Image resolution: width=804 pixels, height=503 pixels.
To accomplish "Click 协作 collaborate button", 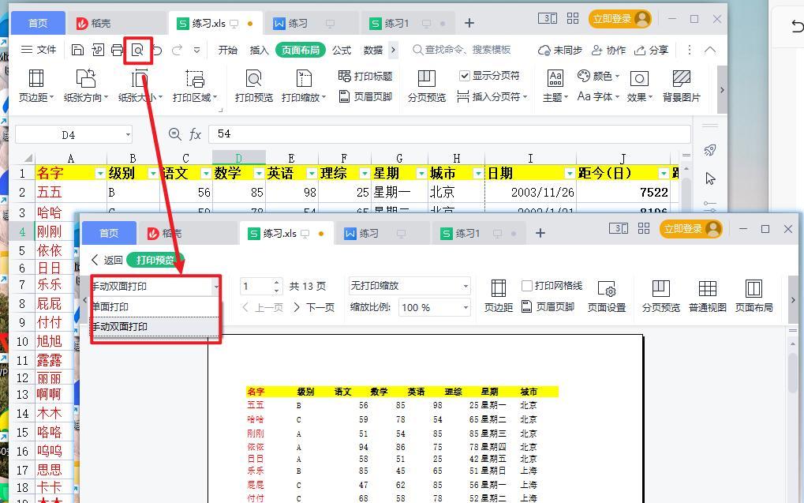I will [608, 50].
